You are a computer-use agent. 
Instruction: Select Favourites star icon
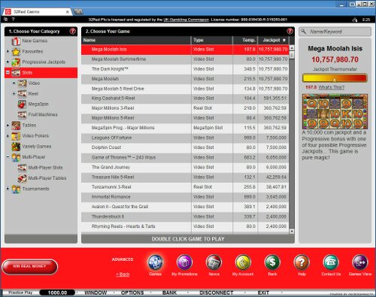click(x=16, y=52)
